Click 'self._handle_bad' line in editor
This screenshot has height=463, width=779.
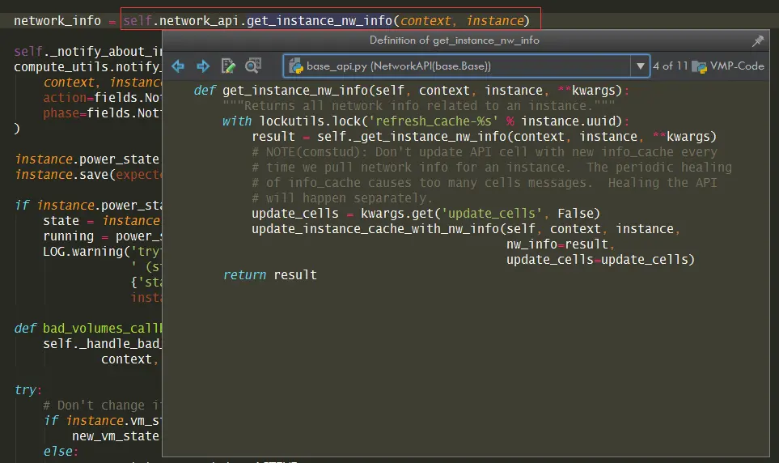click(x=102, y=344)
